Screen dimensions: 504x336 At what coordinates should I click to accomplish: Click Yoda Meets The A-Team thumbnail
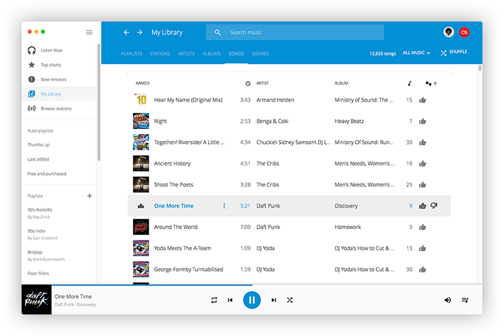140,248
